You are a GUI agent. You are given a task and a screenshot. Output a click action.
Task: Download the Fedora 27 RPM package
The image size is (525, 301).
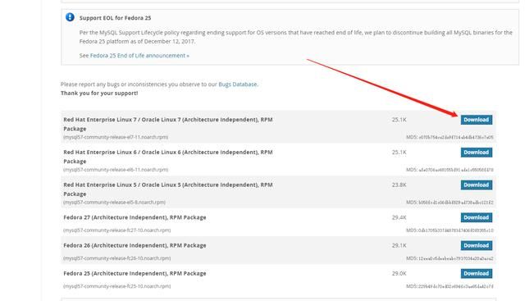pos(476,217)
